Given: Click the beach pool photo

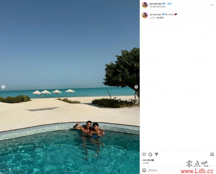Looking at the screenshot, I should point(70,87).
